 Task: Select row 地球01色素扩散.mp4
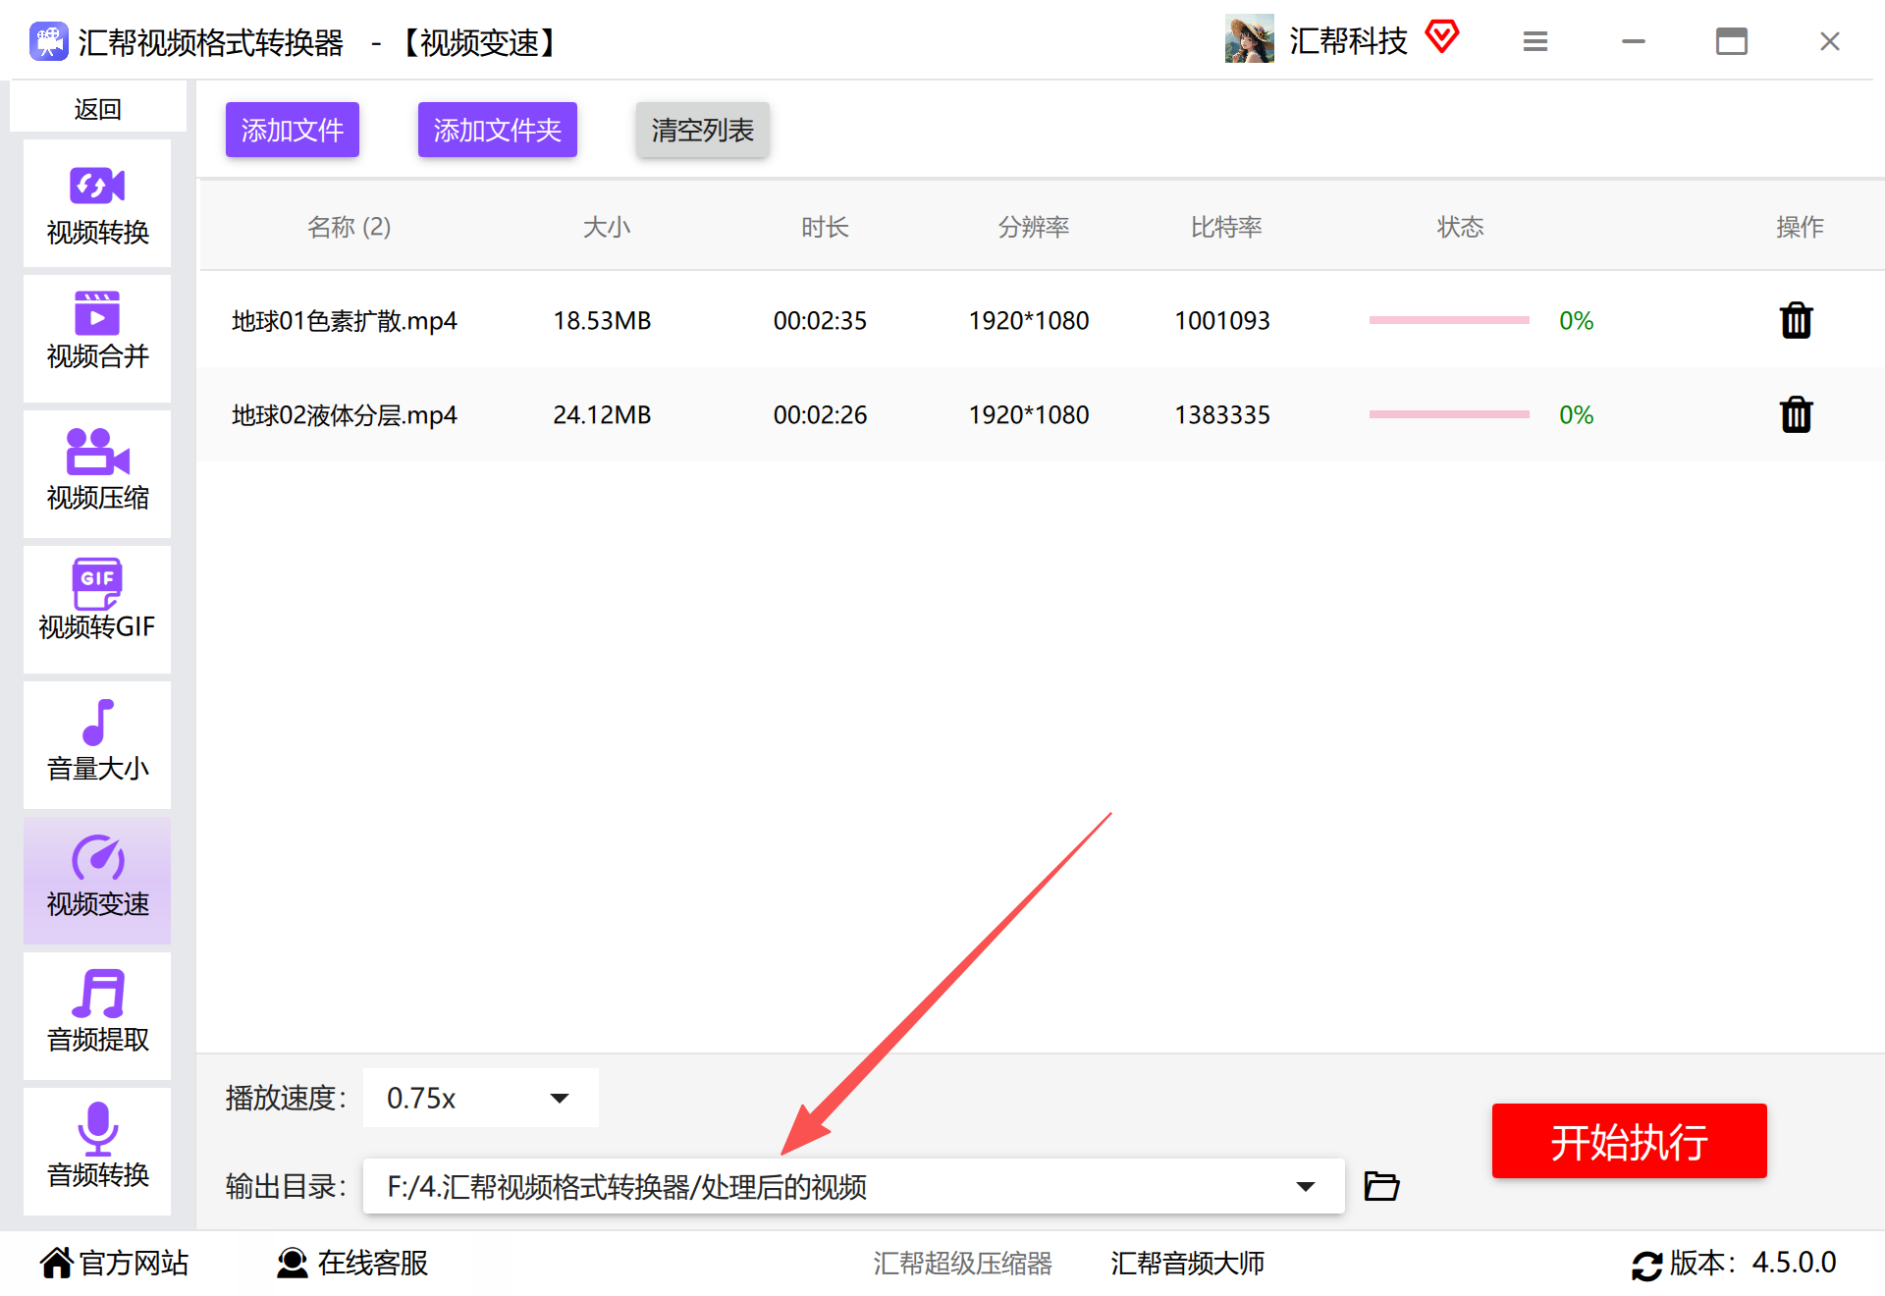(1041, 320)
